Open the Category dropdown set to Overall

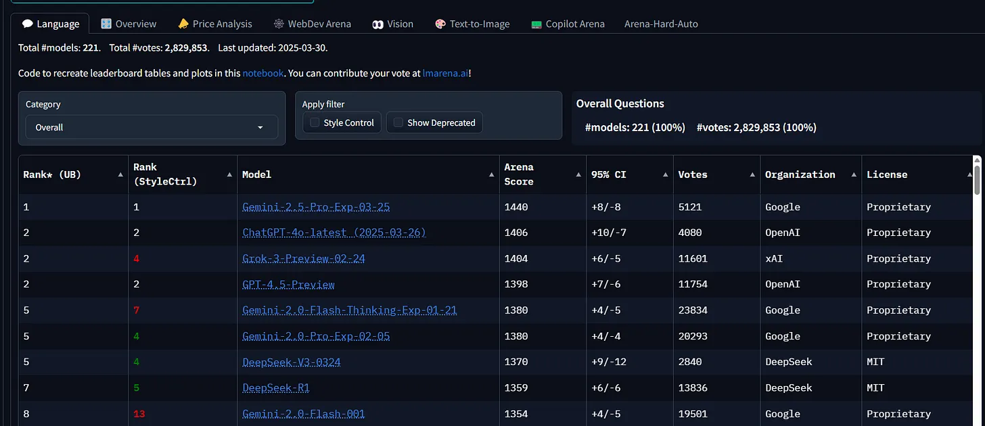point(152,127)
